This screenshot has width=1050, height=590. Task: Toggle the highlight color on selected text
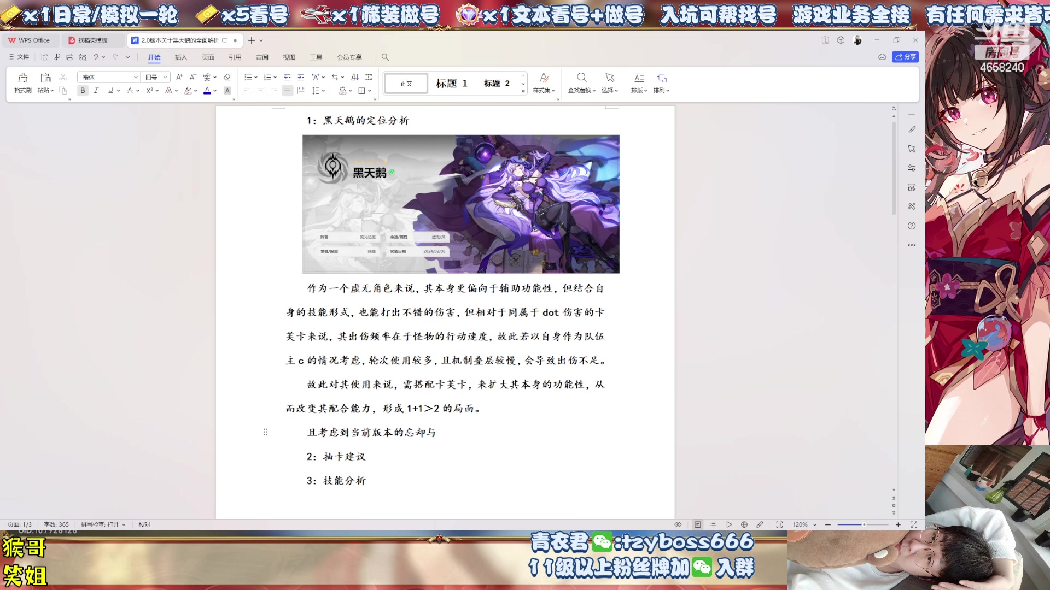(x=188, y=91)
